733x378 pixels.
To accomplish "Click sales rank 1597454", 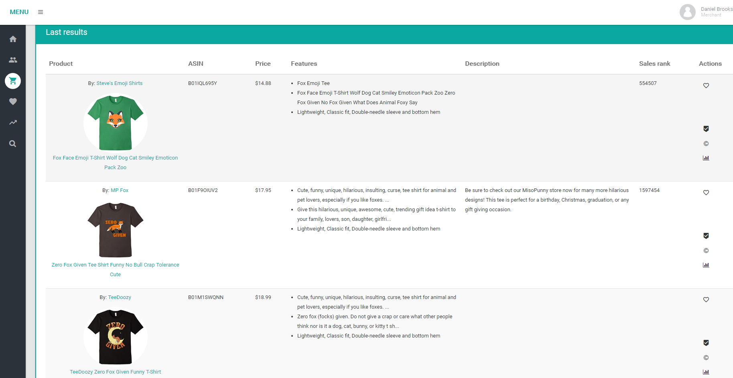I will click(650, 190).
